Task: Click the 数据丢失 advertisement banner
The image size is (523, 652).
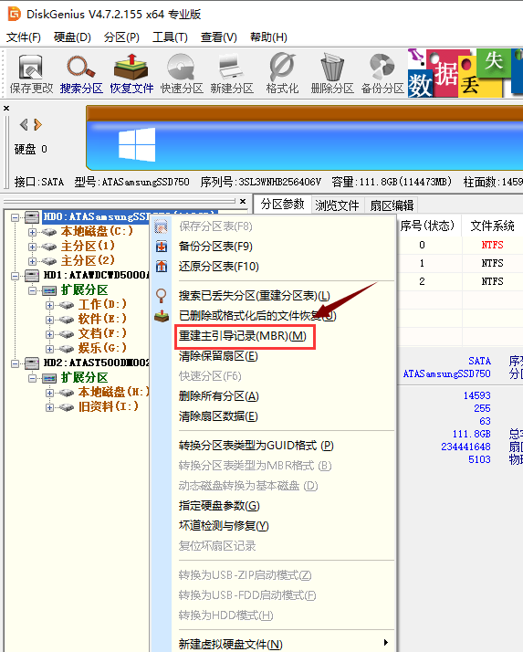Action: point(465,73)
